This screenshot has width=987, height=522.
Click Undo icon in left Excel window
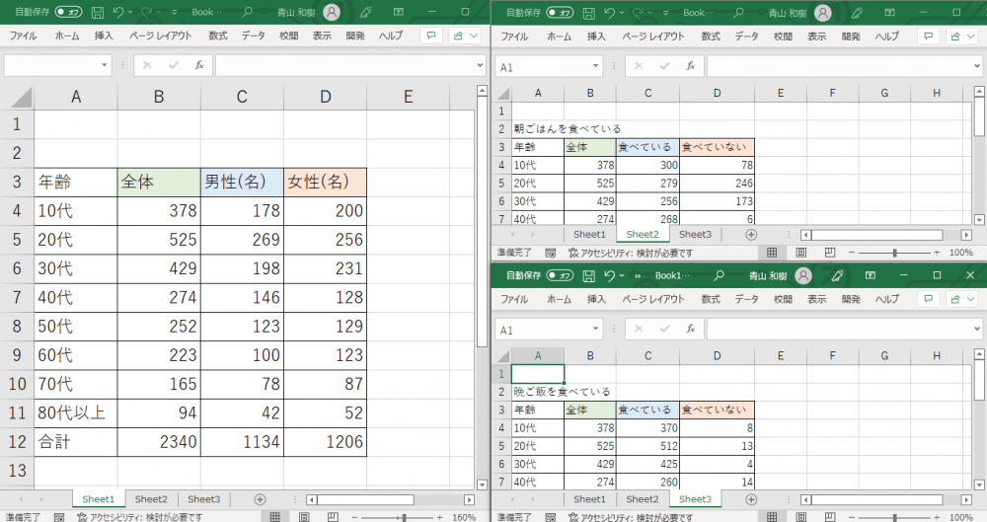pos(118,12)
